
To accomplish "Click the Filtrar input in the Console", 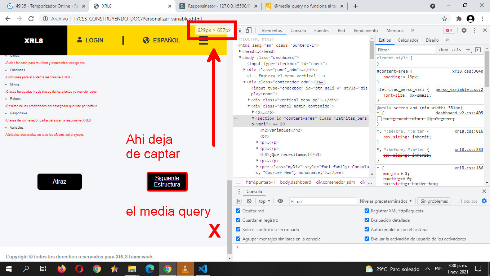I will point(322,201).
